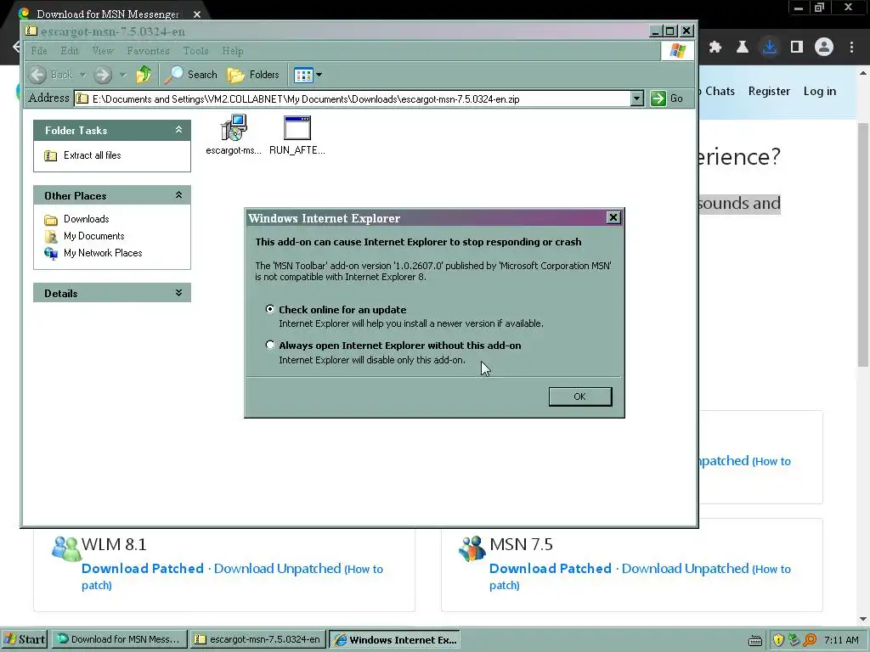The width and height of the screenshot is (870, 652).
Task: Click the Forward arrow icon
Action: pos(103,75)
